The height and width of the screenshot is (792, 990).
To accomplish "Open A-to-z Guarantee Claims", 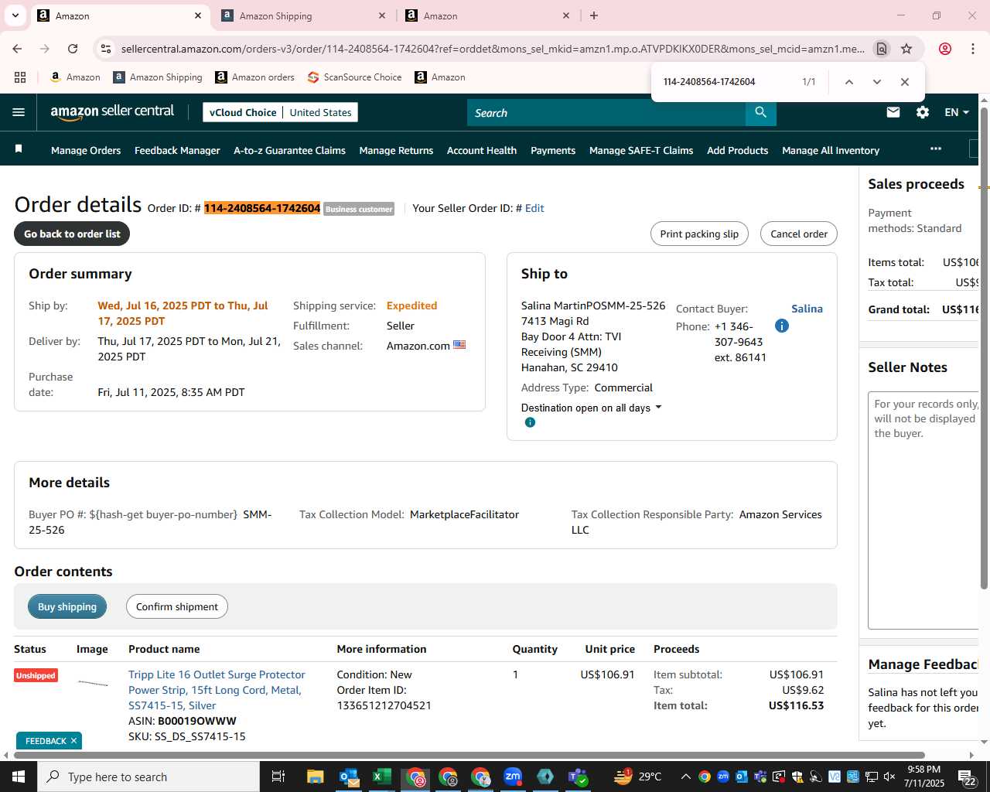I will (289, 150).
